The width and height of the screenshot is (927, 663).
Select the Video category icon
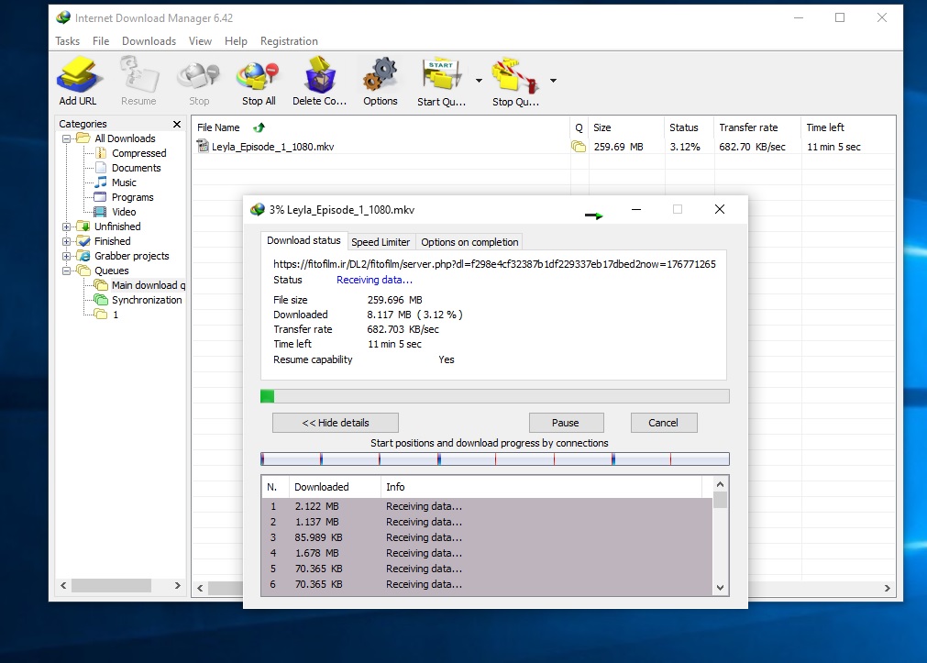click(x=102, y=212)
